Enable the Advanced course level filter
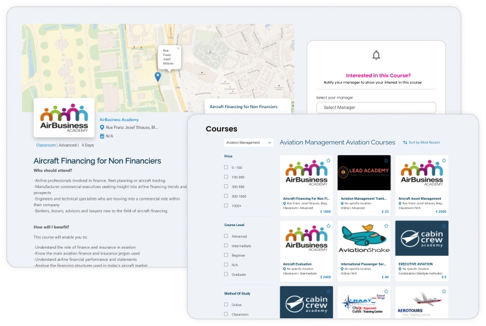Viewport: 486px width, 326px height. pos(226,236)
